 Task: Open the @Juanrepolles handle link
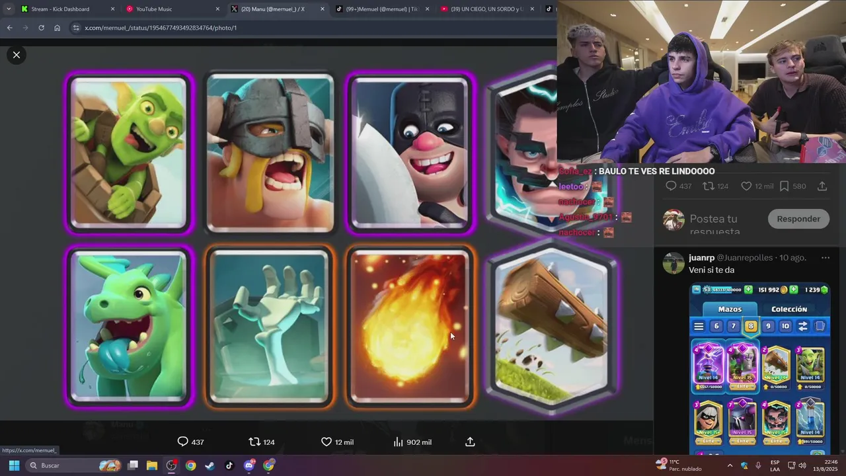pos(745,258)
